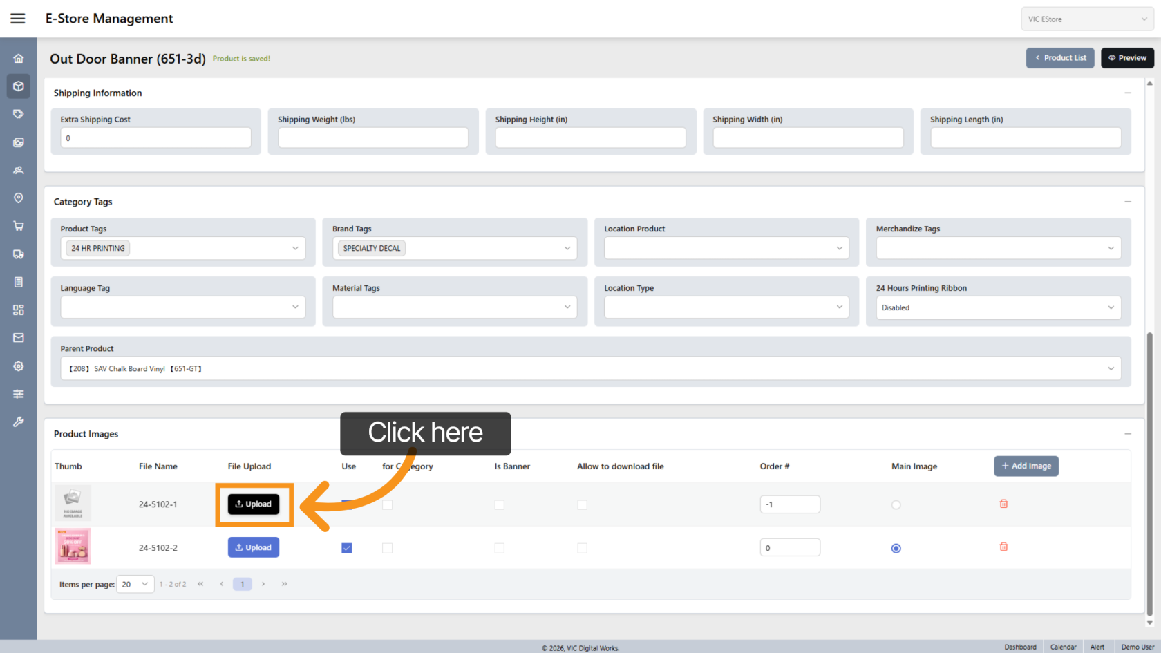Click the mail envelope sidebar icon

19,338
